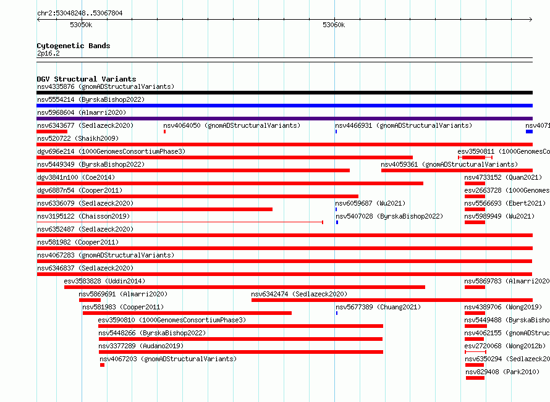This screenshot has height=402, width=550.
Task: Click nsv520722 Shaikh2009 variant label
Action: pos(78,138)
